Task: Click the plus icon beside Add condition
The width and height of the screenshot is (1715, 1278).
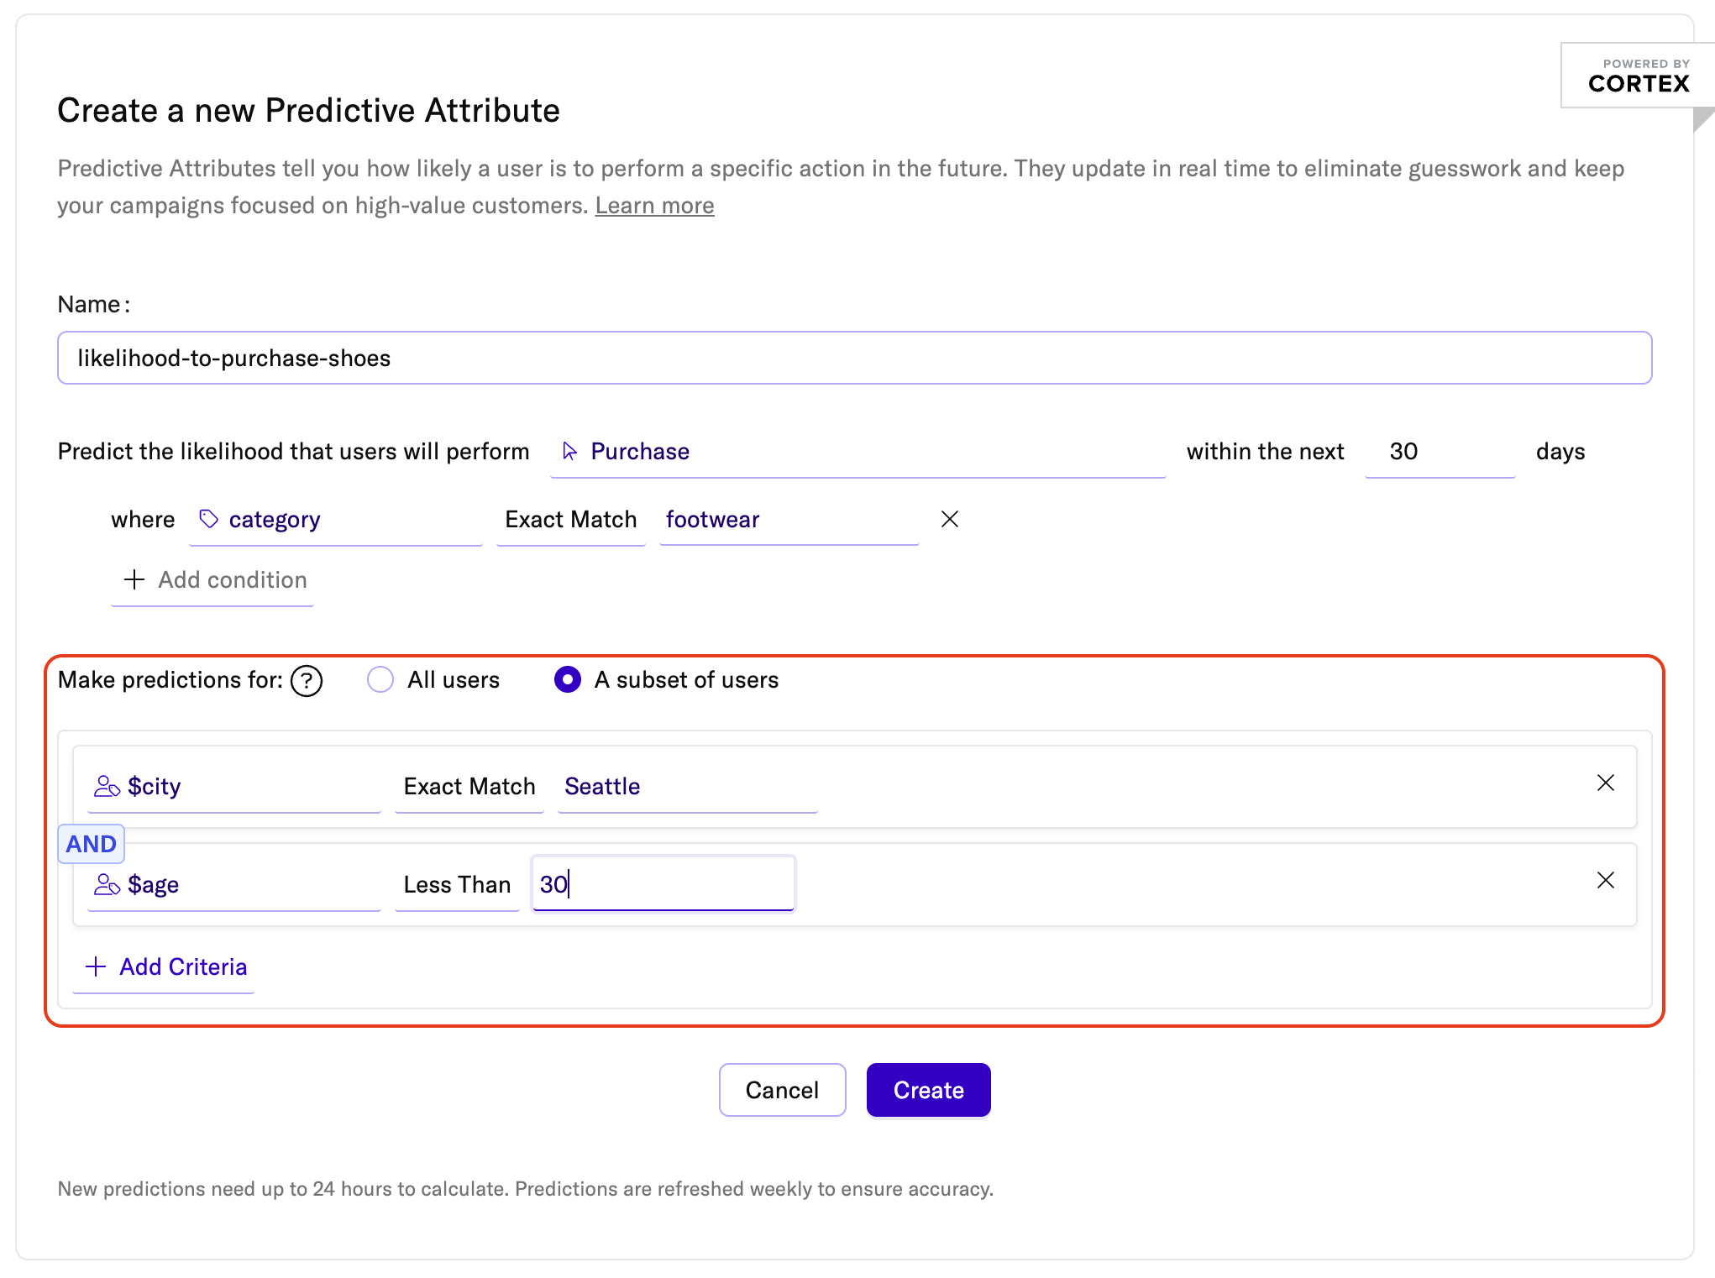Action: (x=134, y=580)
